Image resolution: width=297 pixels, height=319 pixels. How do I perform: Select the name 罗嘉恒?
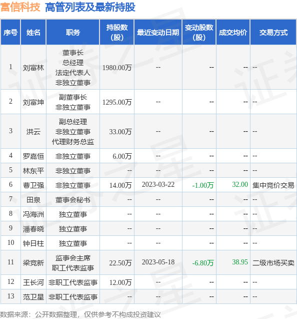33,156
